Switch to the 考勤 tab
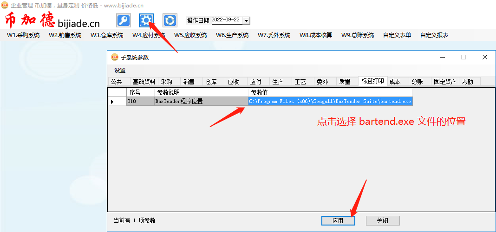Viewport: 496px width, 232px height. coord(470,82)
